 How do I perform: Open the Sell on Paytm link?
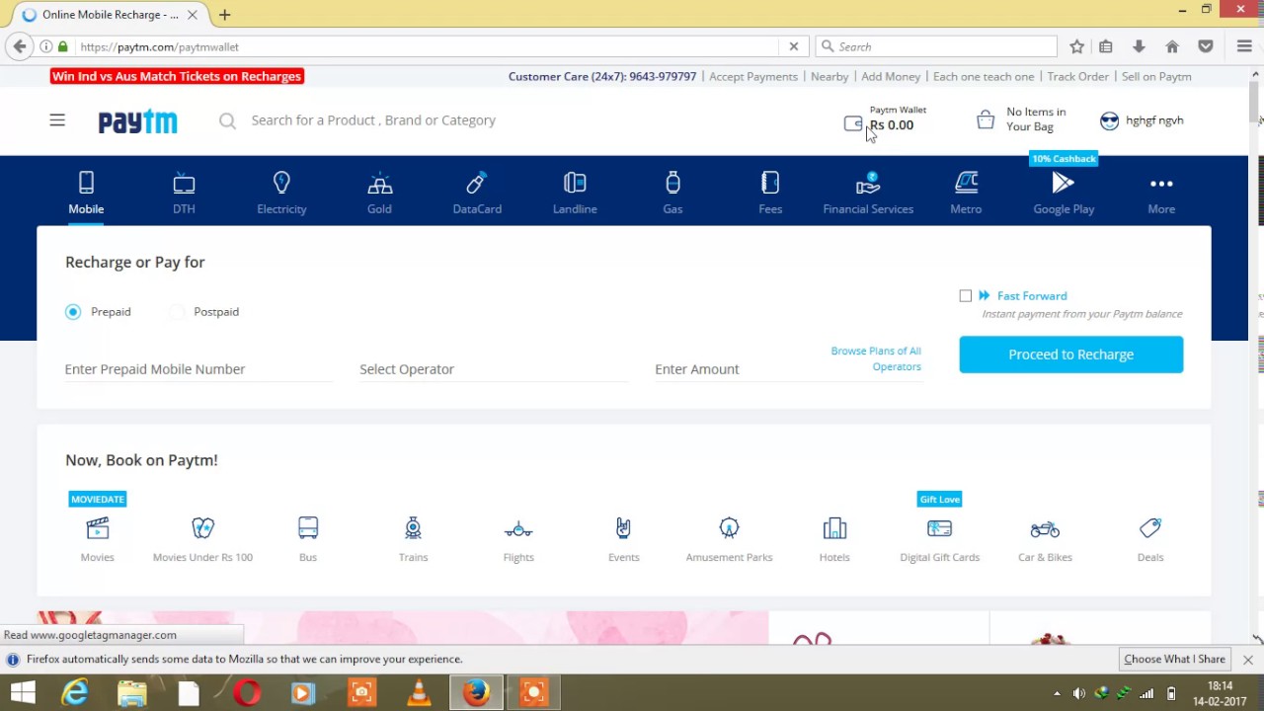coord(1156,76)
